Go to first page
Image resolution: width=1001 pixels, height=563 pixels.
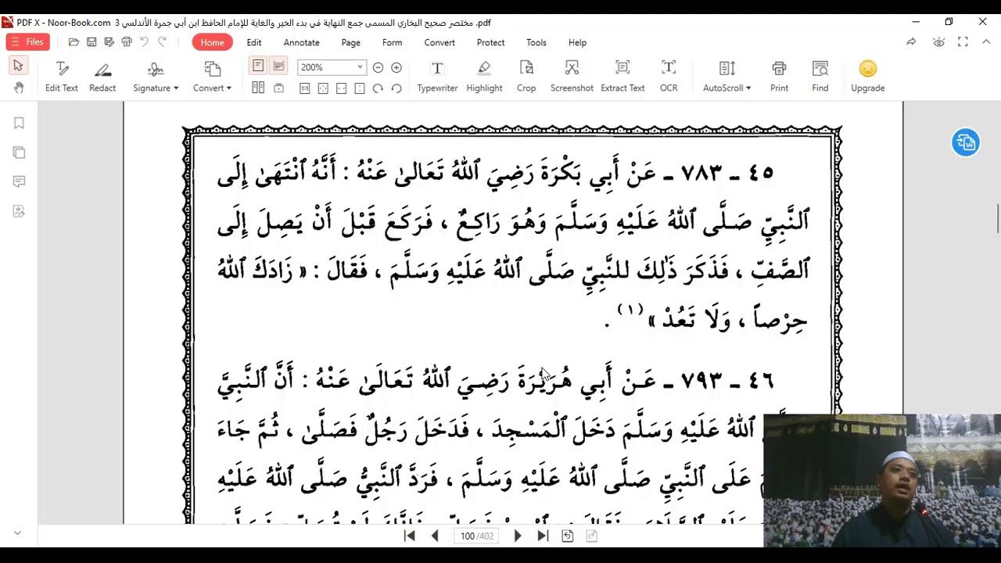point(409,536)
